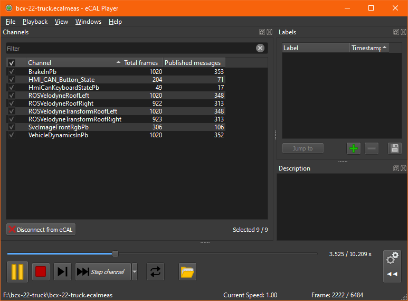Sort by the Channel column header

[x=74, y=63]
